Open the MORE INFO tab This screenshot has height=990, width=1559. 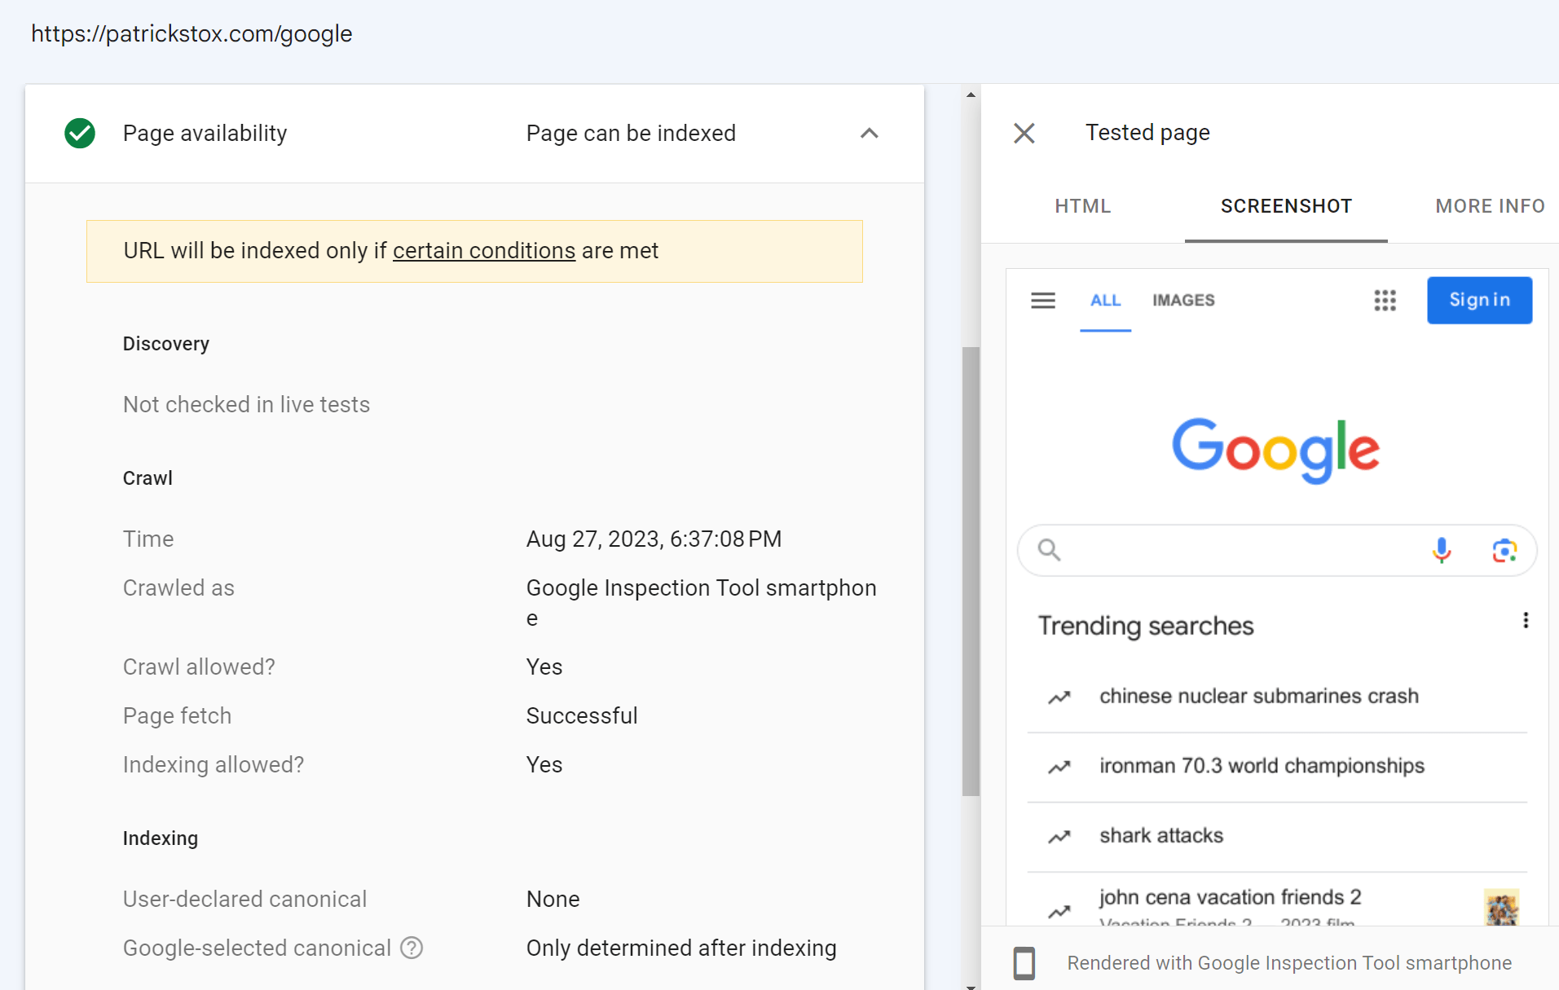pos(1490,206)
